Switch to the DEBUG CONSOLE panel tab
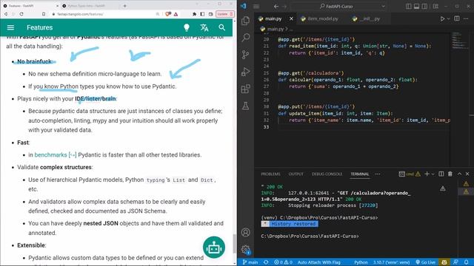The width and height of the screenshot is (474, 266). pos(327,174)
